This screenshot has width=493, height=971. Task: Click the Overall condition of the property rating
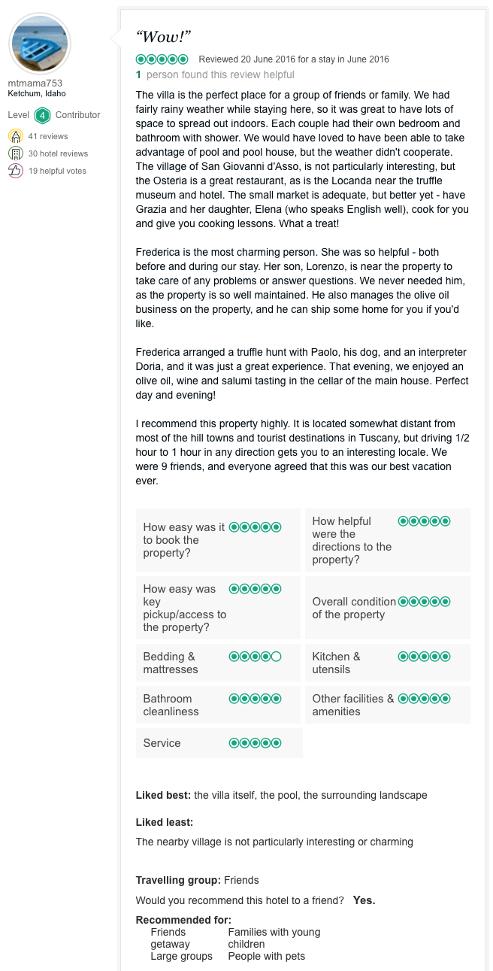point(424,602)
